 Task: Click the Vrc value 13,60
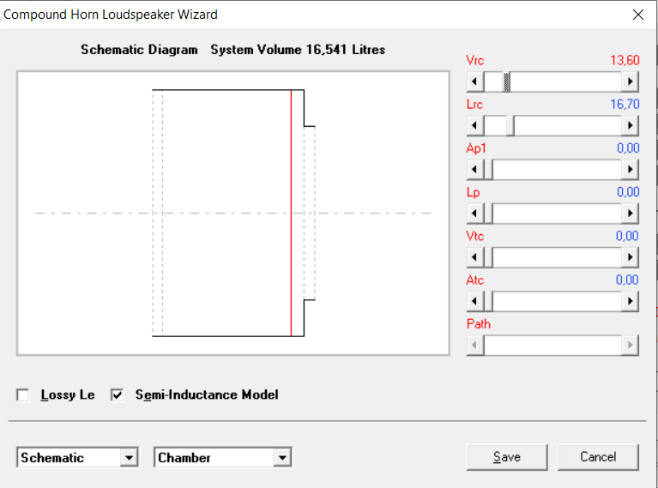[625, 60]
